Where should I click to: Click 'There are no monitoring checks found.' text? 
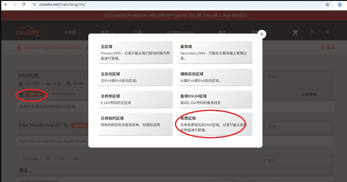[x=53, y=141]
